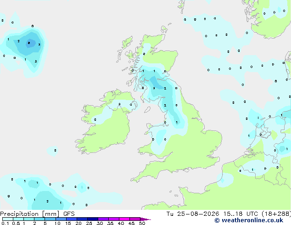The image size is (291, 225).
Task: Click the legend label '0.5'
Action: (16, 223)
